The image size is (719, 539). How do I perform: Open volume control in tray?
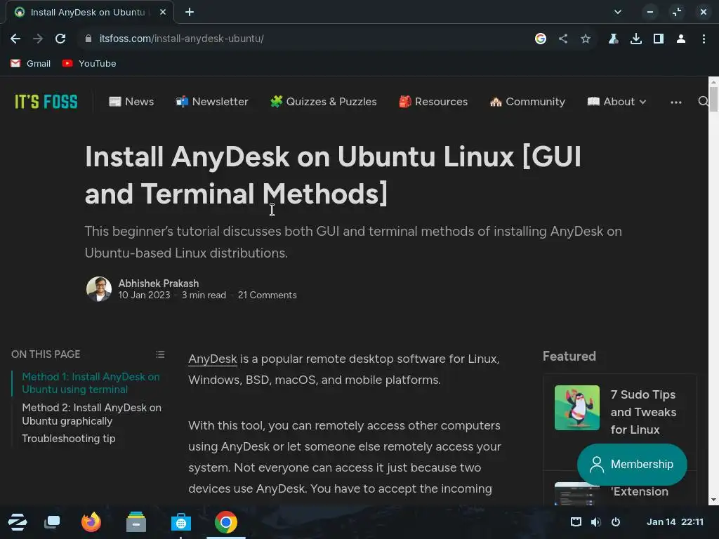tap(595, 522)
